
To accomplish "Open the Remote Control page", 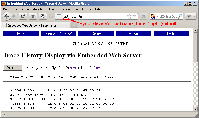I will tap(59, 33).
